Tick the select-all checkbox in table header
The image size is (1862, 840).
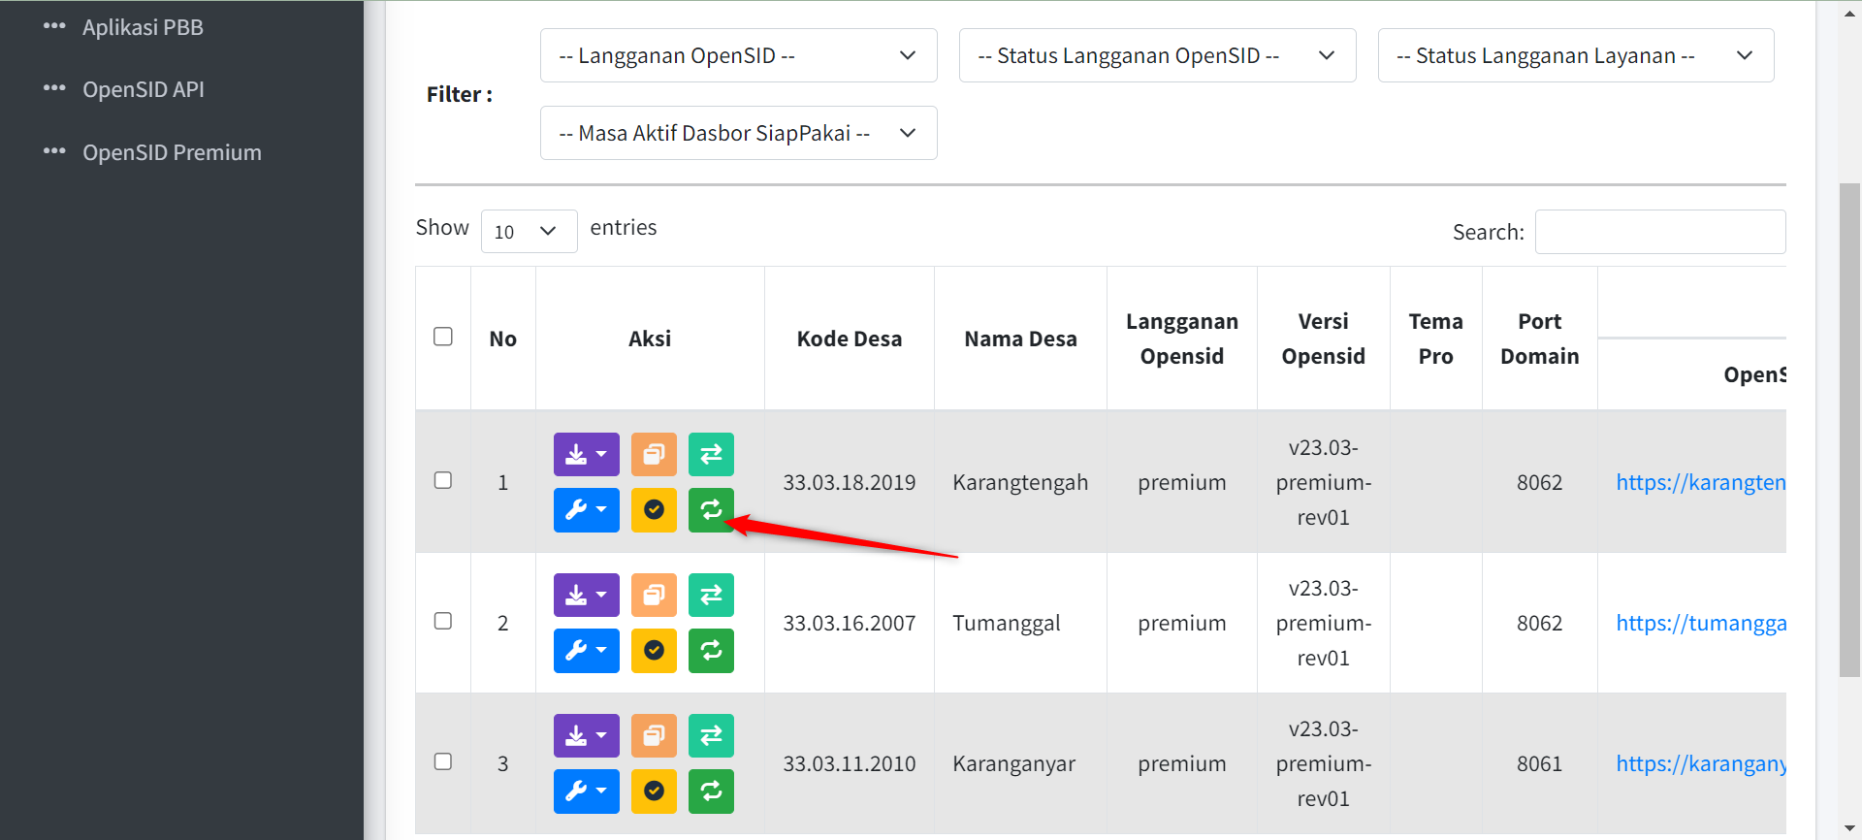[x=443, y=337]
